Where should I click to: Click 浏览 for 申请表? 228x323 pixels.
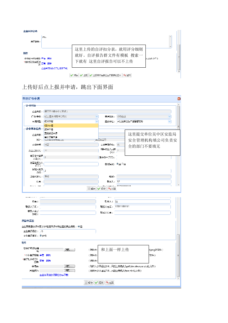[x=69, y=266]
